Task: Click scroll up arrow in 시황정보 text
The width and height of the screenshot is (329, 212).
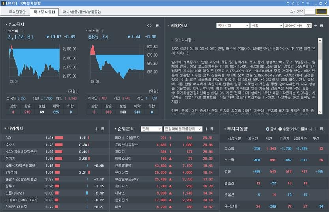Action: click(320, 40)
